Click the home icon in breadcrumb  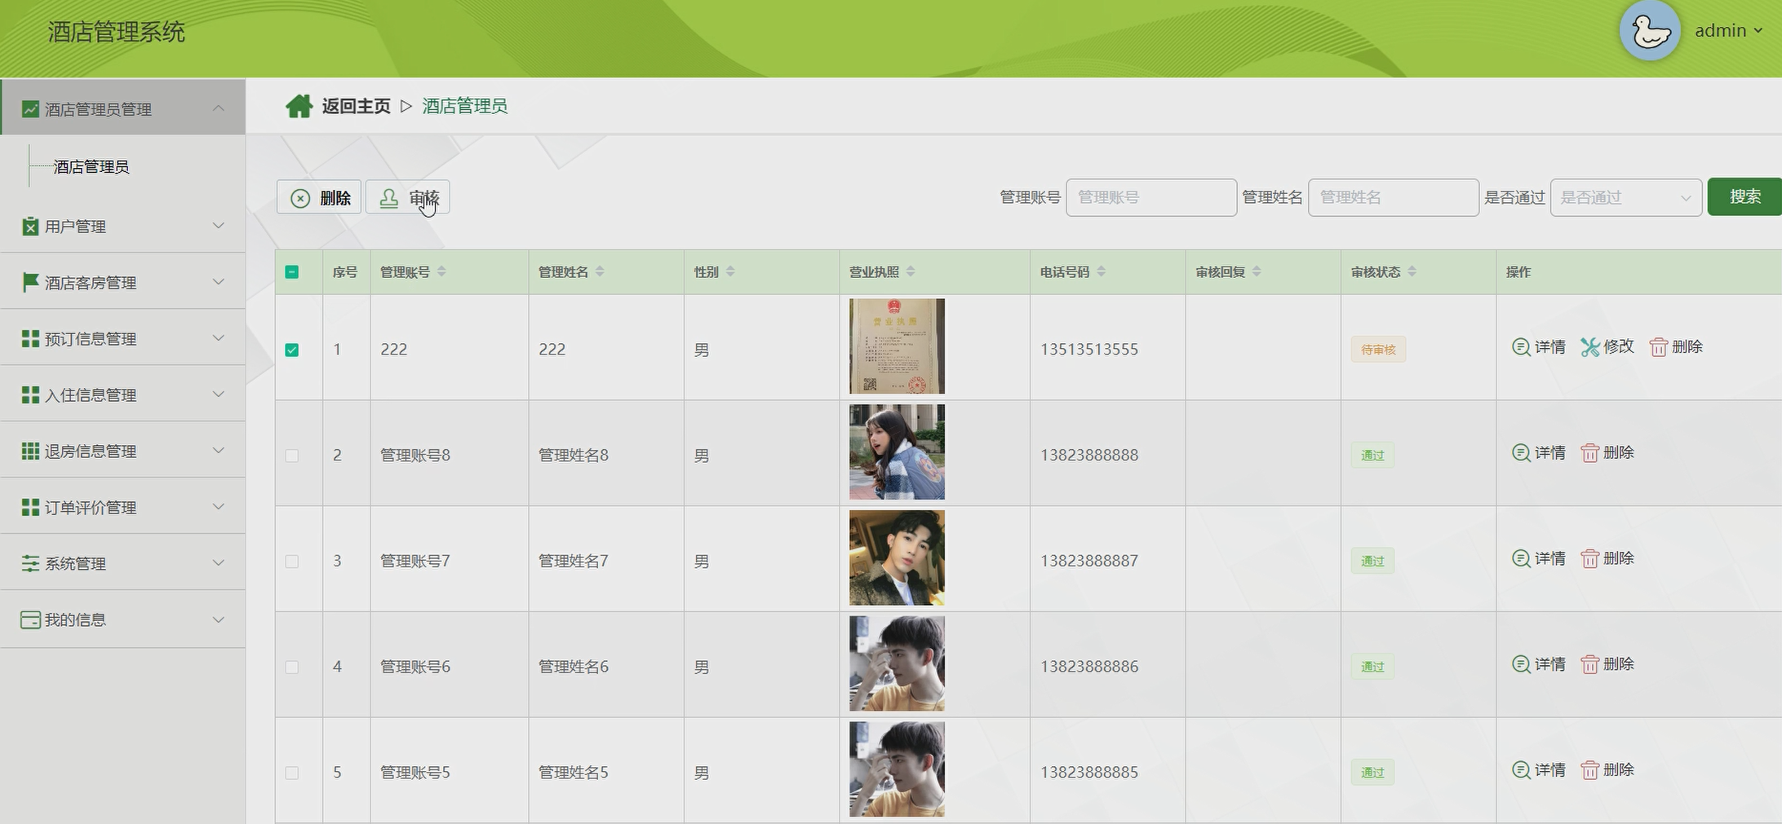click(x=299, y=106)
